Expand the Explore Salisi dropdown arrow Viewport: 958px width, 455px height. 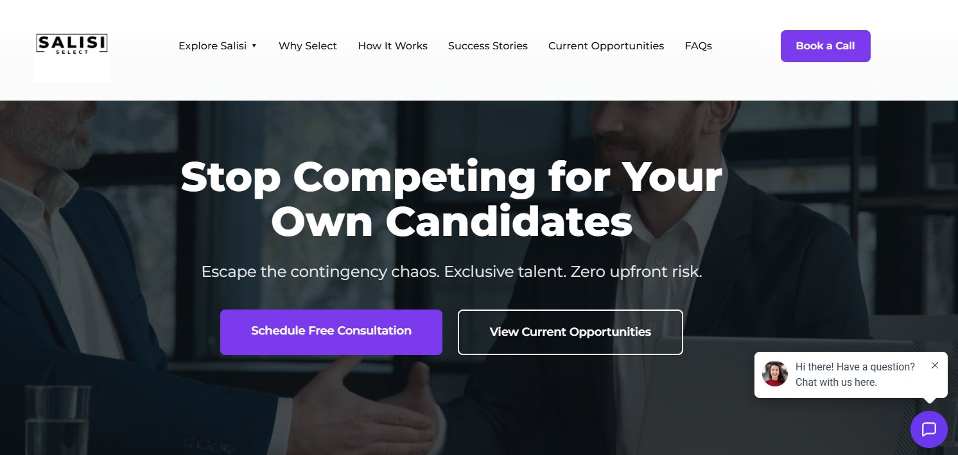254,46
